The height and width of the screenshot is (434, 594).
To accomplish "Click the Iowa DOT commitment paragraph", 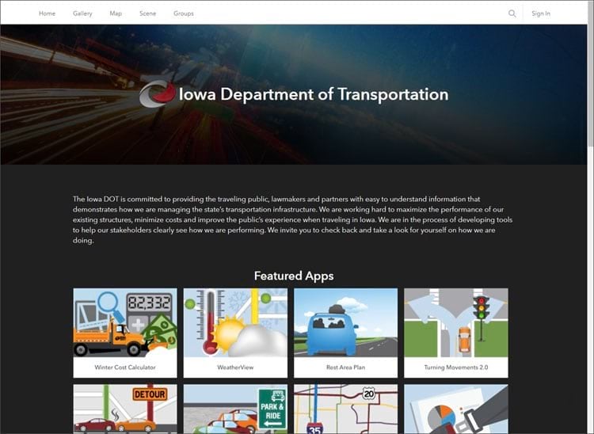I will pyautogui.click(x=292, y=219).
